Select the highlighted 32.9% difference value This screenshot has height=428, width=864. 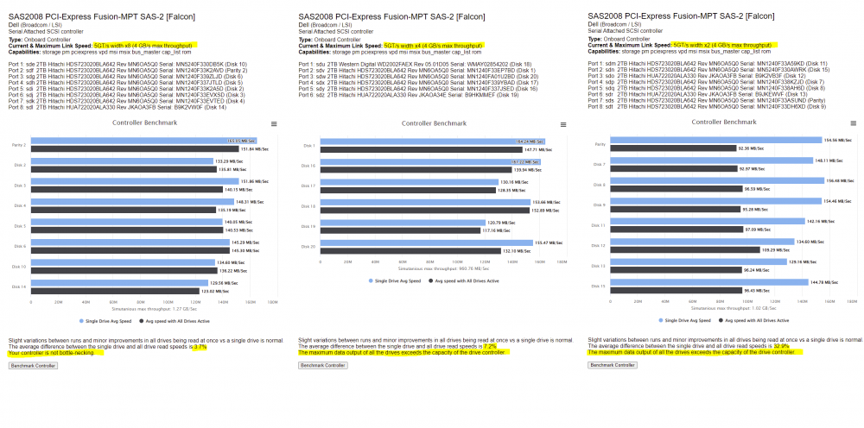(x=781, y=346)
